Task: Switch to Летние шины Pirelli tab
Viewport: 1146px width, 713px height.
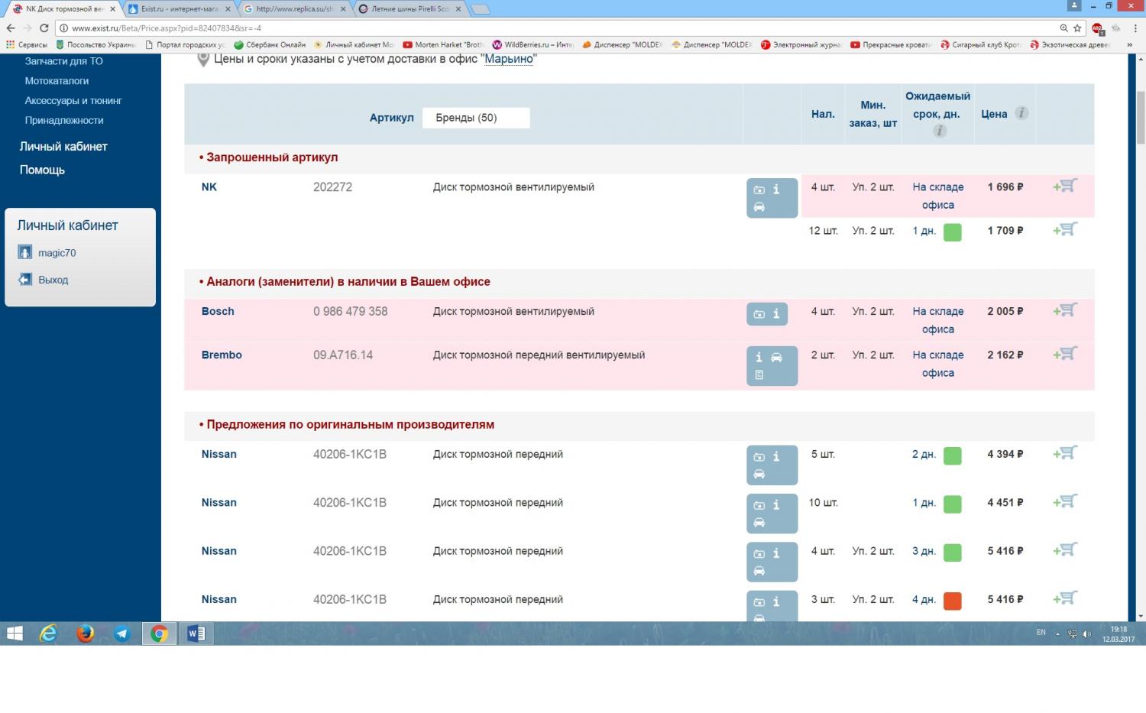Action: click(409, 9)
